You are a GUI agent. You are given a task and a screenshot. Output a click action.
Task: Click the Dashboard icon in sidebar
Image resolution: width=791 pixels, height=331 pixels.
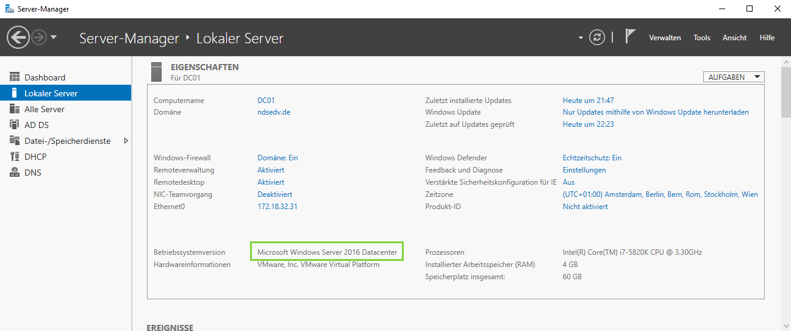pyautogui.click(x=15, y=77)
